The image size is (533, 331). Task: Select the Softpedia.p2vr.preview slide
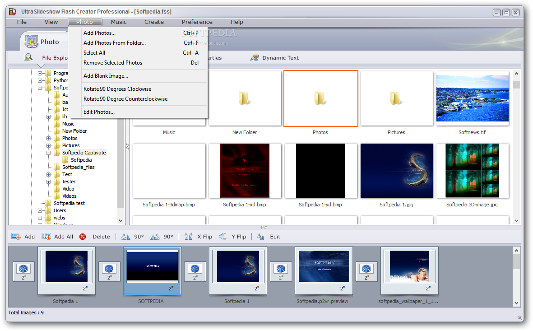point(324,271)
